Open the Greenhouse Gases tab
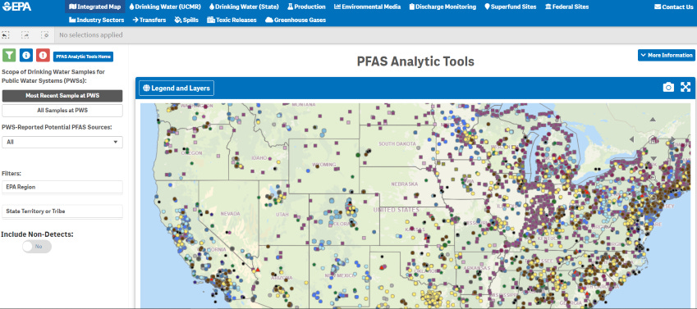 (x=296, y=20)
